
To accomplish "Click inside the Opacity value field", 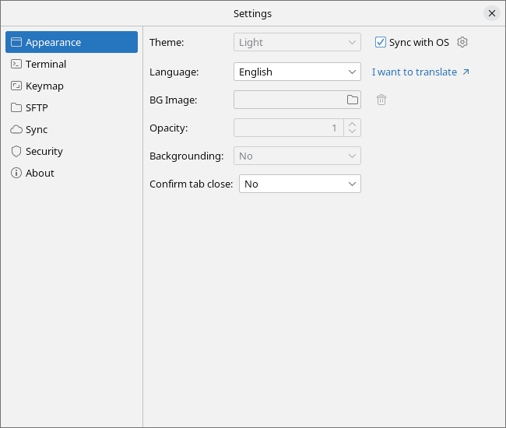I will coord(289,128).
